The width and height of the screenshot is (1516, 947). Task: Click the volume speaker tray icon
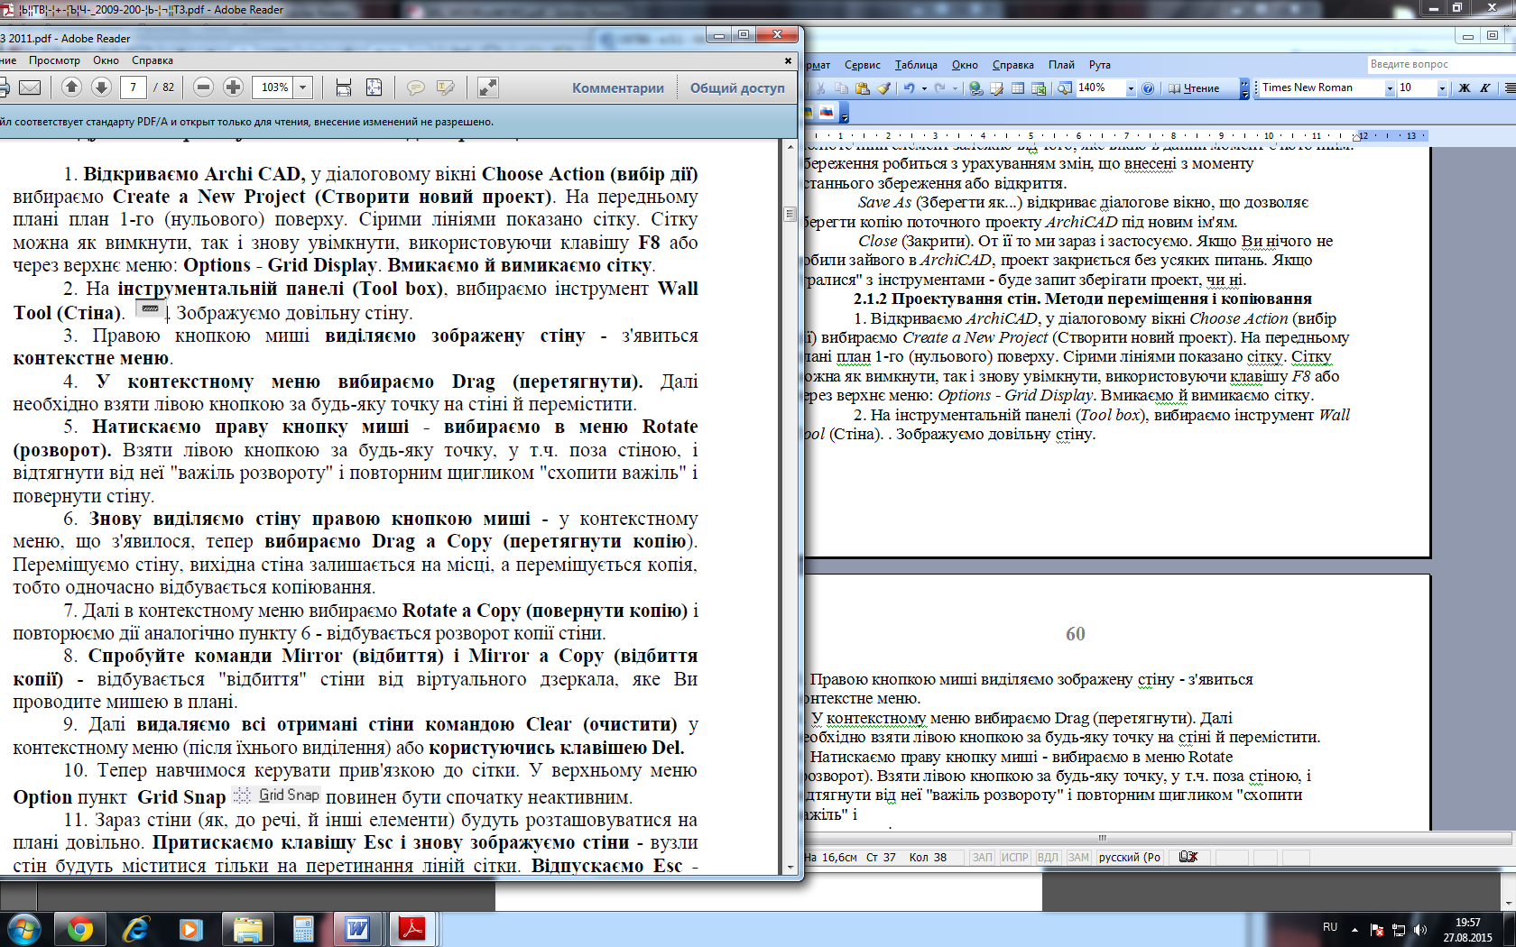point(1419,930)
